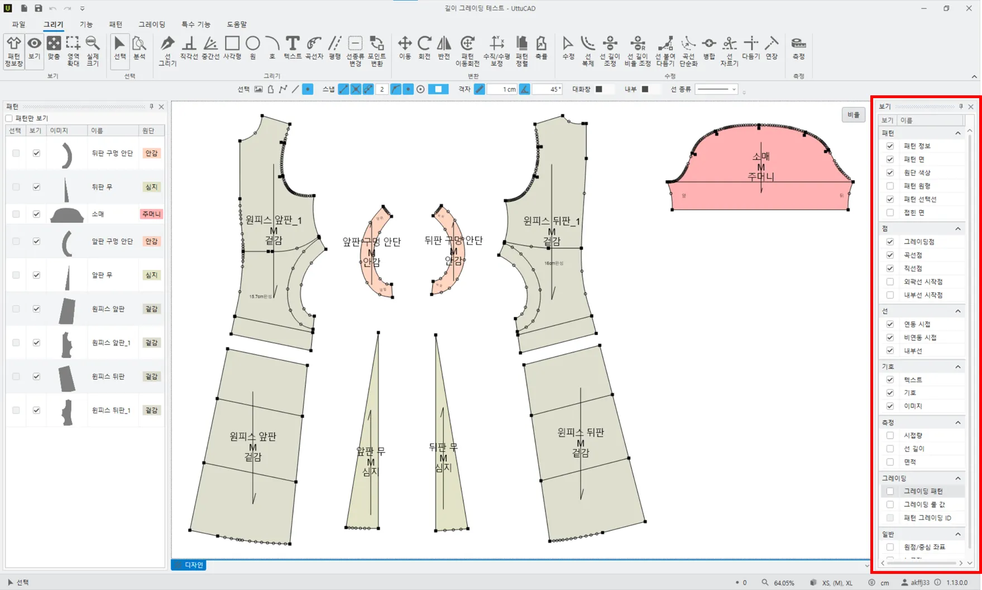Collapse the 선 section in view panel

pos(958,311)
